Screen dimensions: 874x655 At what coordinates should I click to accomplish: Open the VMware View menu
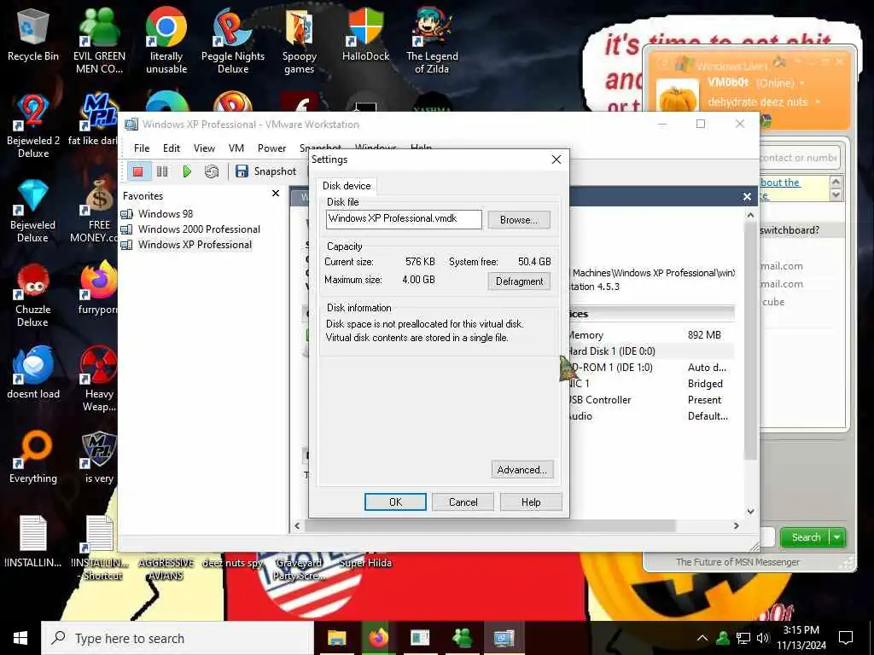click(x=204, y=148)
